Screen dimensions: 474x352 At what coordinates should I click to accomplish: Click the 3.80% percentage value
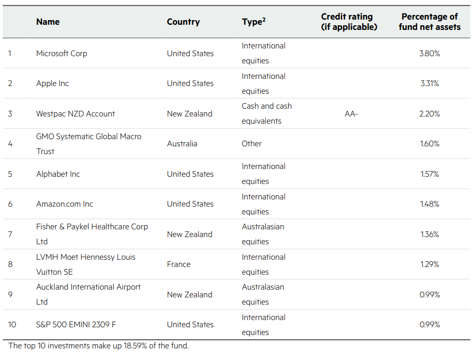tap(430, 53)
